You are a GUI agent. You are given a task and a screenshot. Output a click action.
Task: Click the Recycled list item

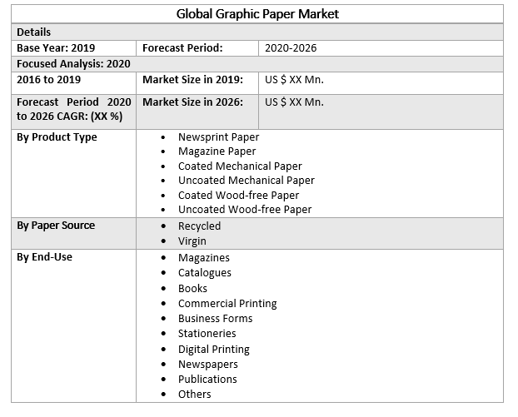pyautogui.click(x=199, y=226)
